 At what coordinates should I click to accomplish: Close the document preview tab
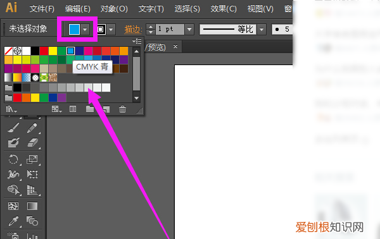pyautogui.click(x=175, y=46)
